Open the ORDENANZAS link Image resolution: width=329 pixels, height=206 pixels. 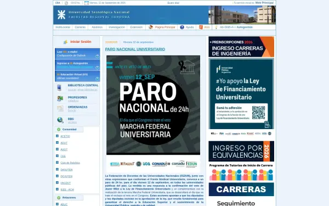(x=77, y=107)
